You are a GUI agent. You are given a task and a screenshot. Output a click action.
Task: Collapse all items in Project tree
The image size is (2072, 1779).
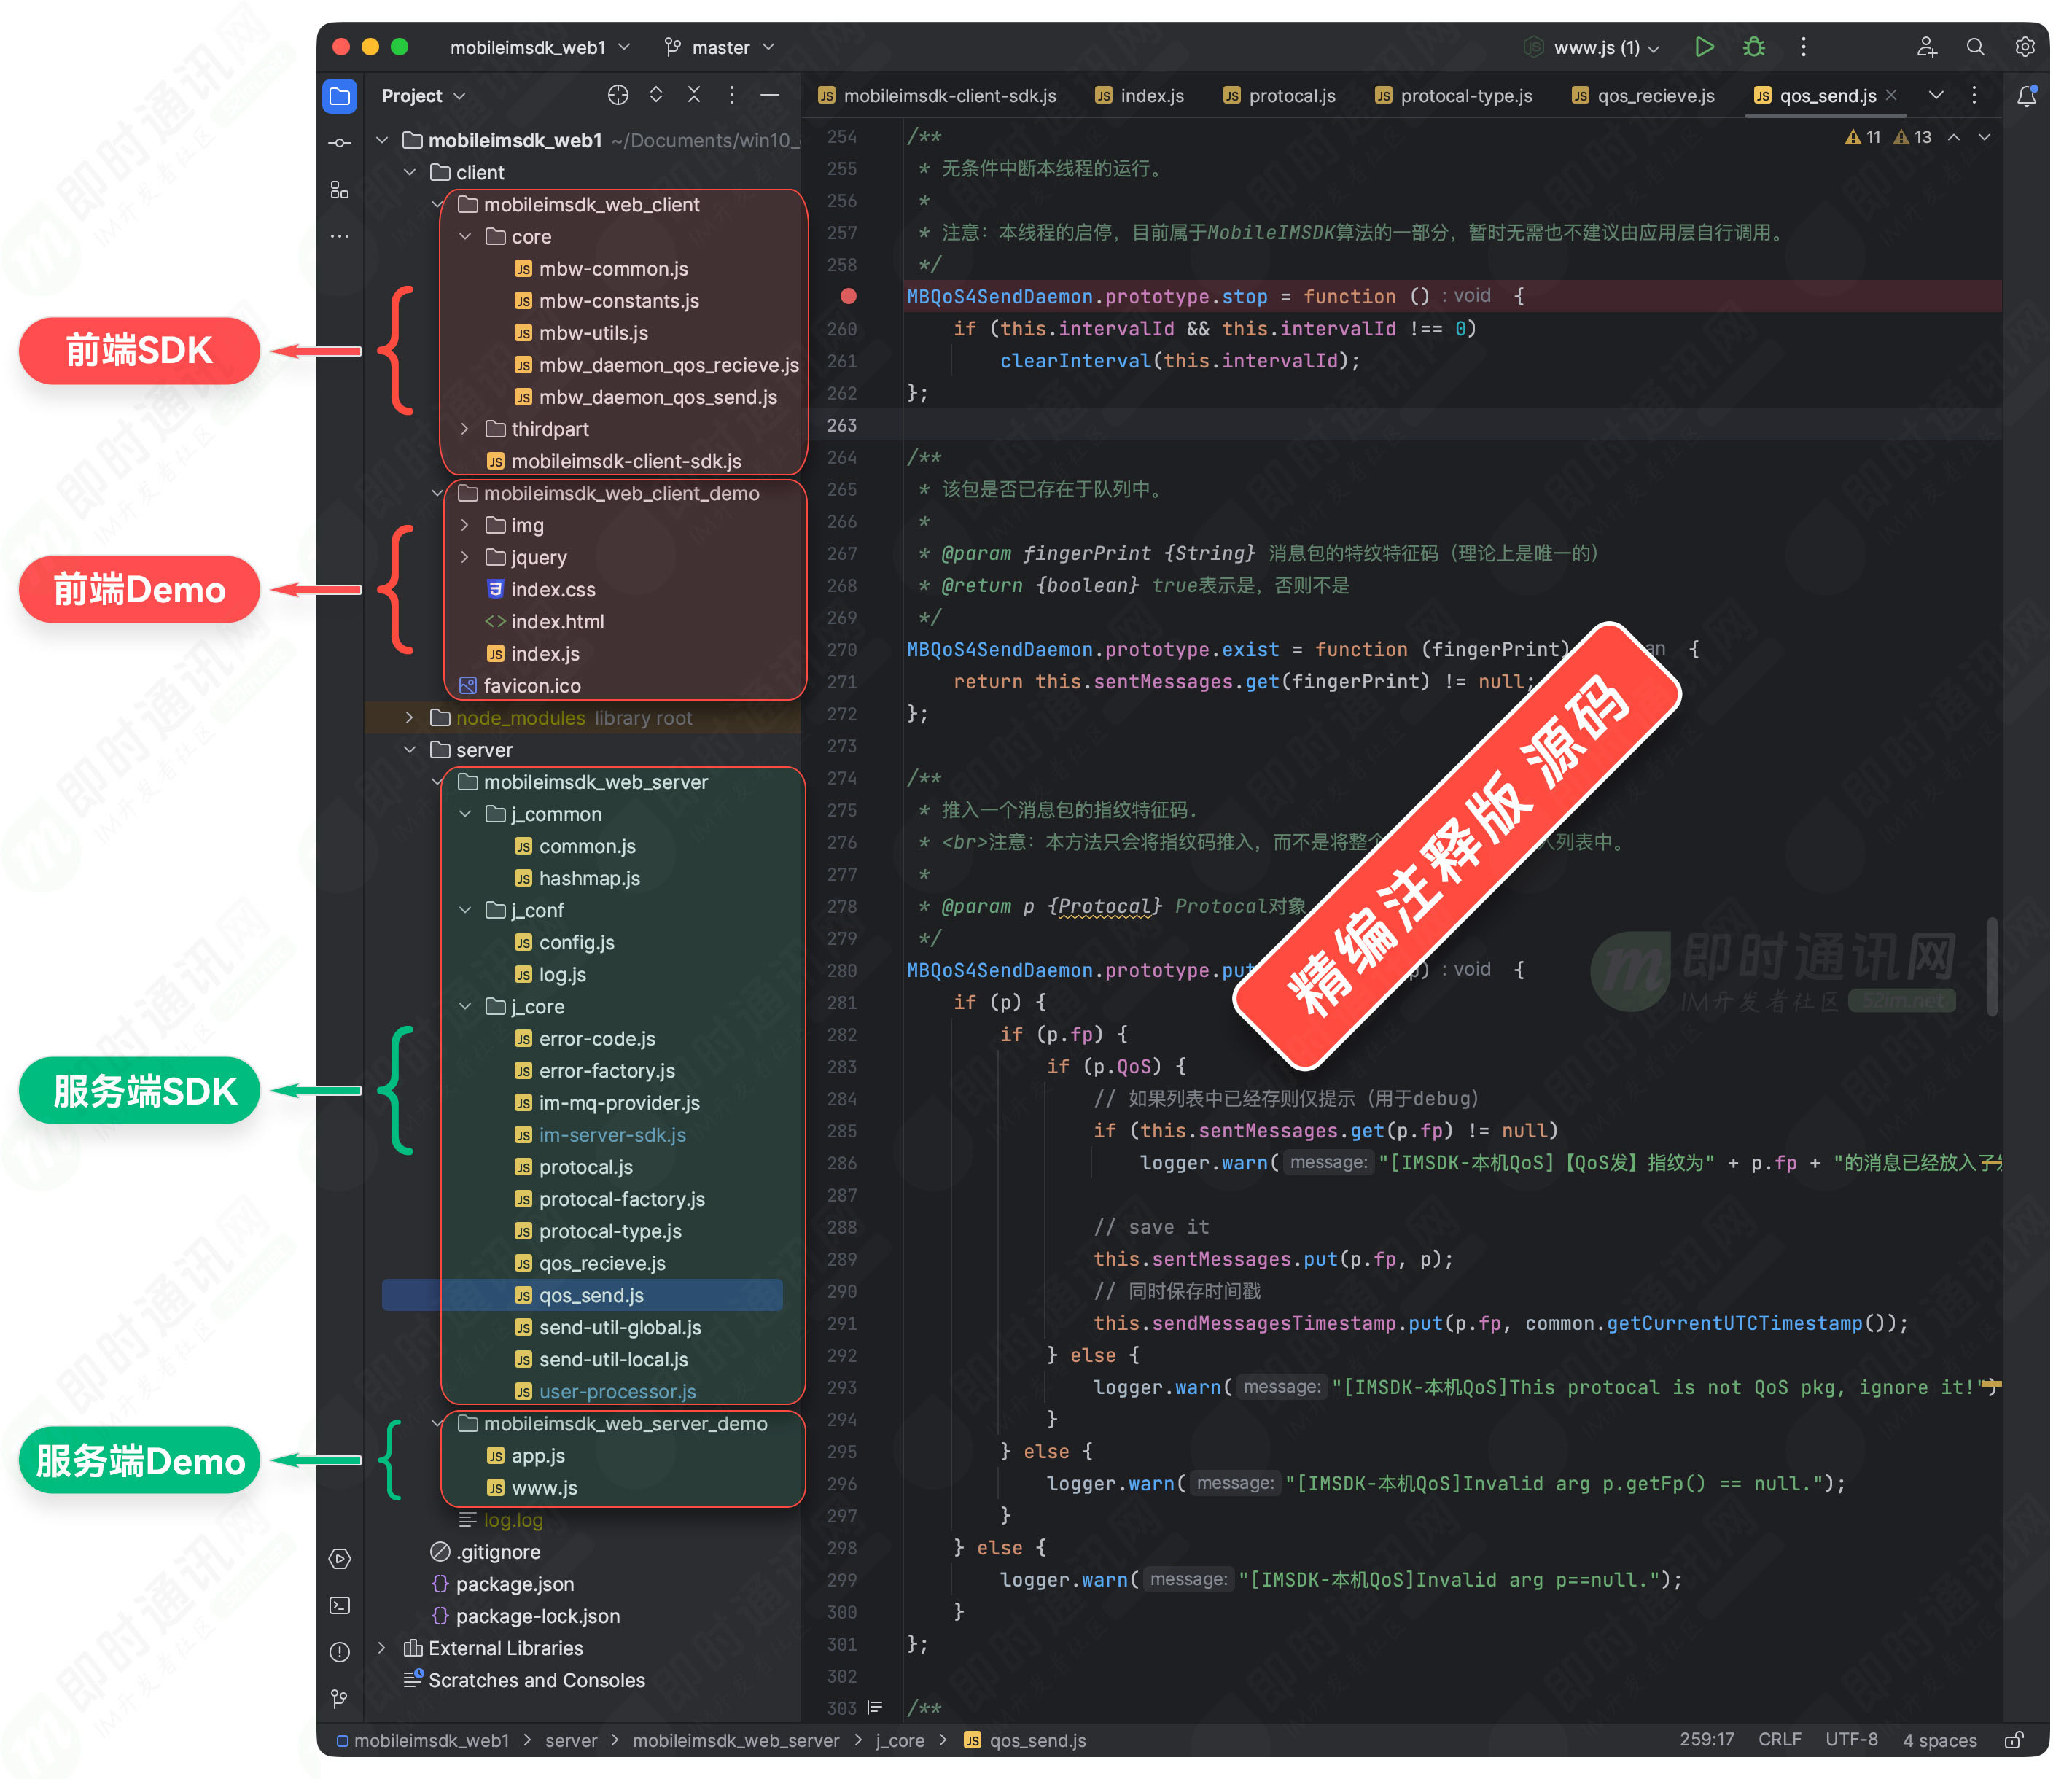694,95
